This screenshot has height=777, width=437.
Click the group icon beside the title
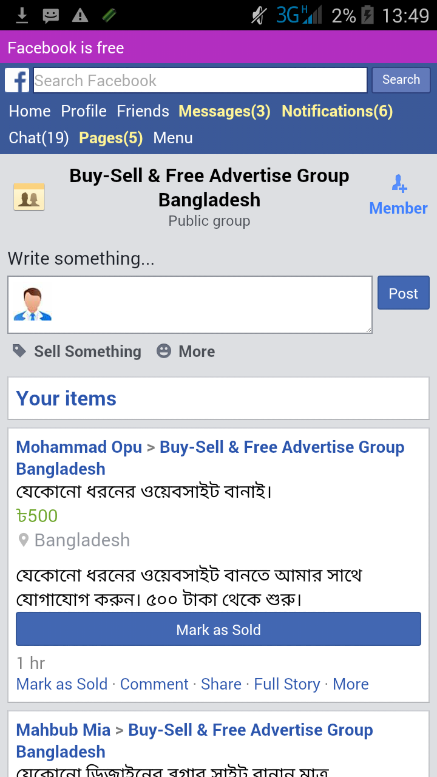29,197
